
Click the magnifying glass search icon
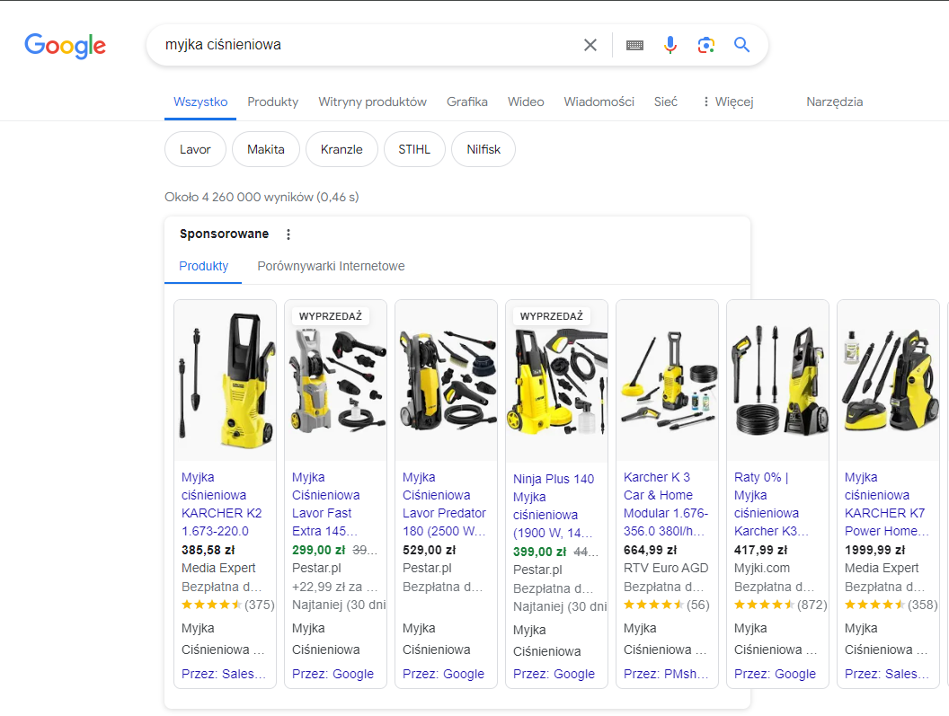click(x=742, y=44)
